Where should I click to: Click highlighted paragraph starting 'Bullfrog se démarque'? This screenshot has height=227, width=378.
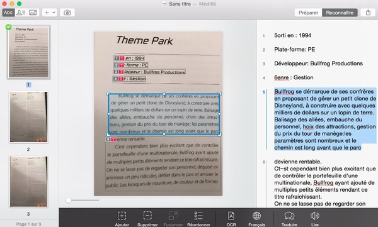pyautogui.click(x=325, y=119)
